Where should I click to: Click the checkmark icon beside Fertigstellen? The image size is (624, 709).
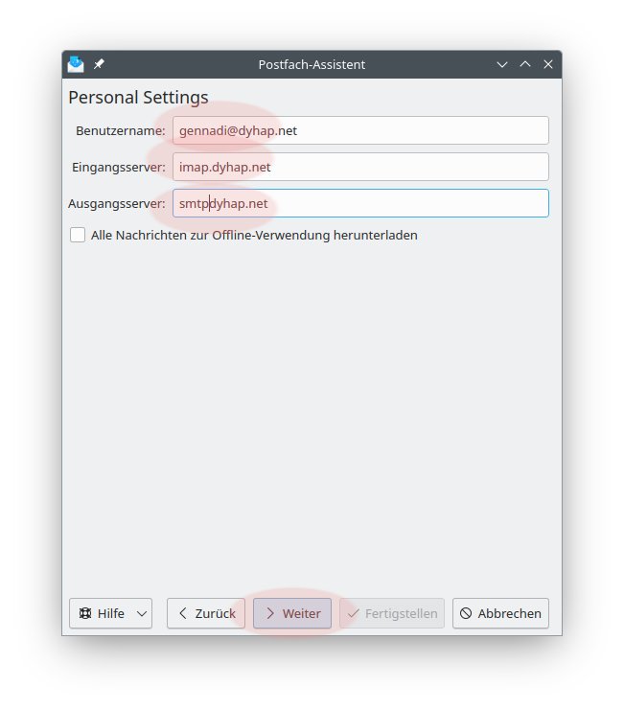[353, 613]
